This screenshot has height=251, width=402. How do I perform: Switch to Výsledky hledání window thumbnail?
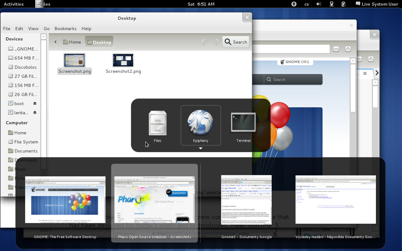335,203
